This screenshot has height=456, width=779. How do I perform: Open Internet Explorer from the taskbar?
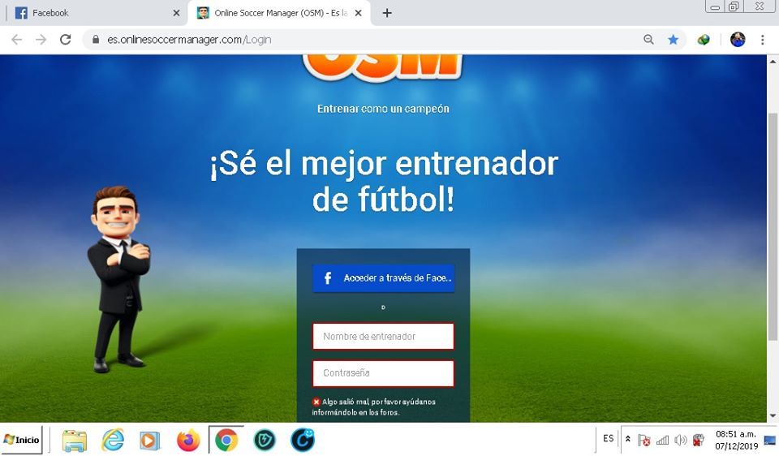tap(113, 440)
